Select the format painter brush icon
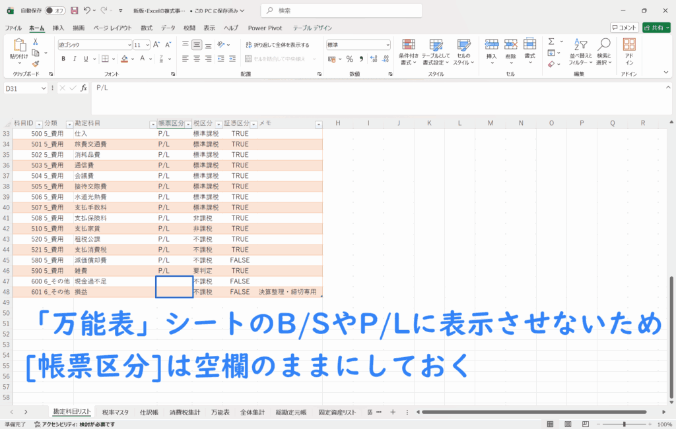Image resolution: width=676 pixels, height=429 pixels. 36,63
